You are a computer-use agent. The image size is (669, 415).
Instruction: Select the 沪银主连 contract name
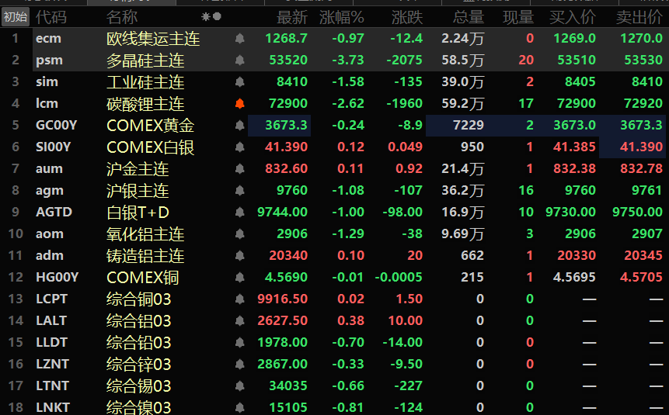pos(138,191)
